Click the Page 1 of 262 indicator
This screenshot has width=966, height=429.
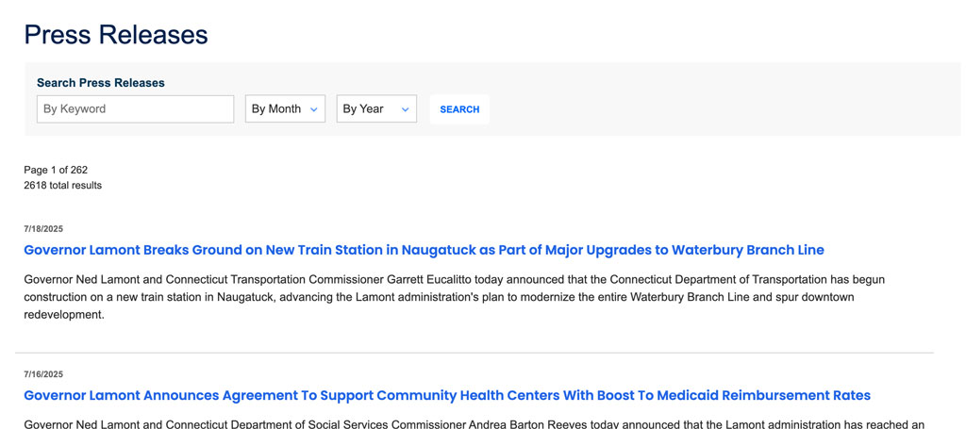pyautogui.click(x=56, y=170)
